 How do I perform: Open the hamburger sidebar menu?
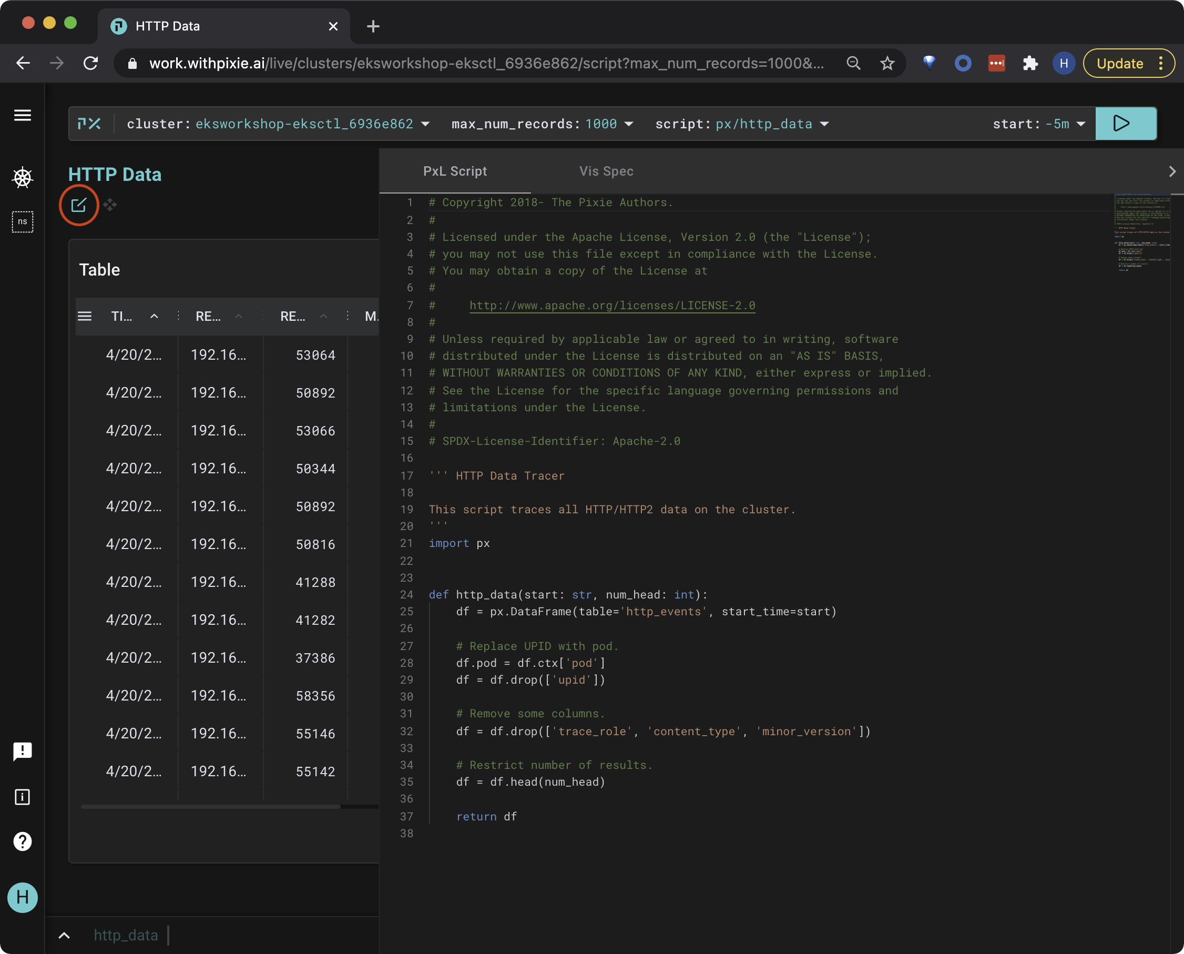[x=23, y=115]
